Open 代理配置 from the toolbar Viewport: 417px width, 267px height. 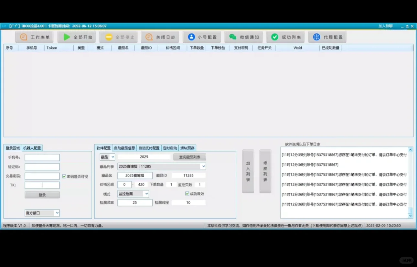click(x=327, y=37)
